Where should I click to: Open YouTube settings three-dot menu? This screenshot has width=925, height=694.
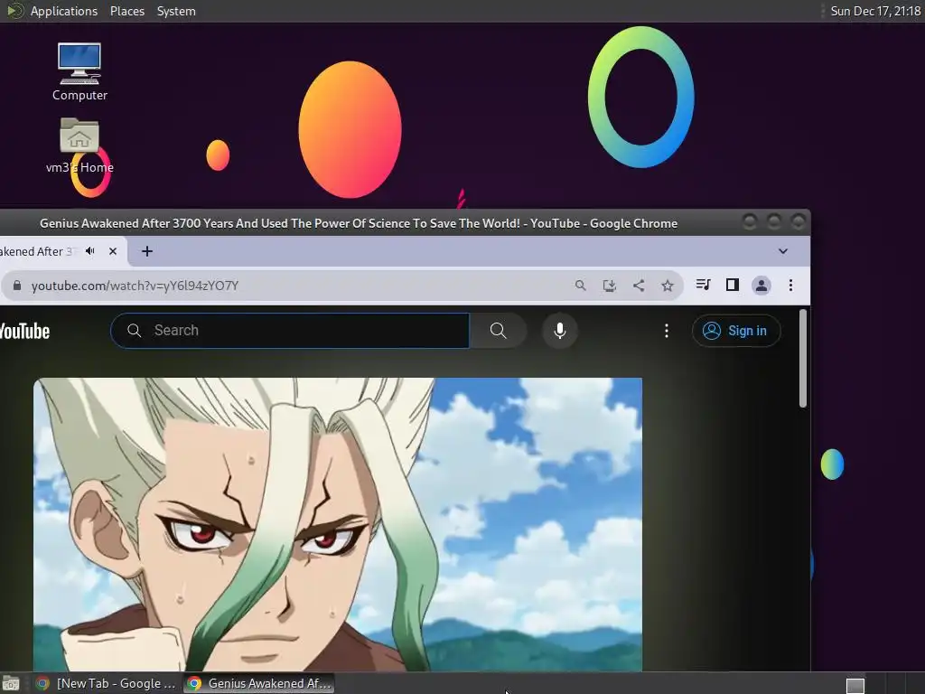click(667, 331)
